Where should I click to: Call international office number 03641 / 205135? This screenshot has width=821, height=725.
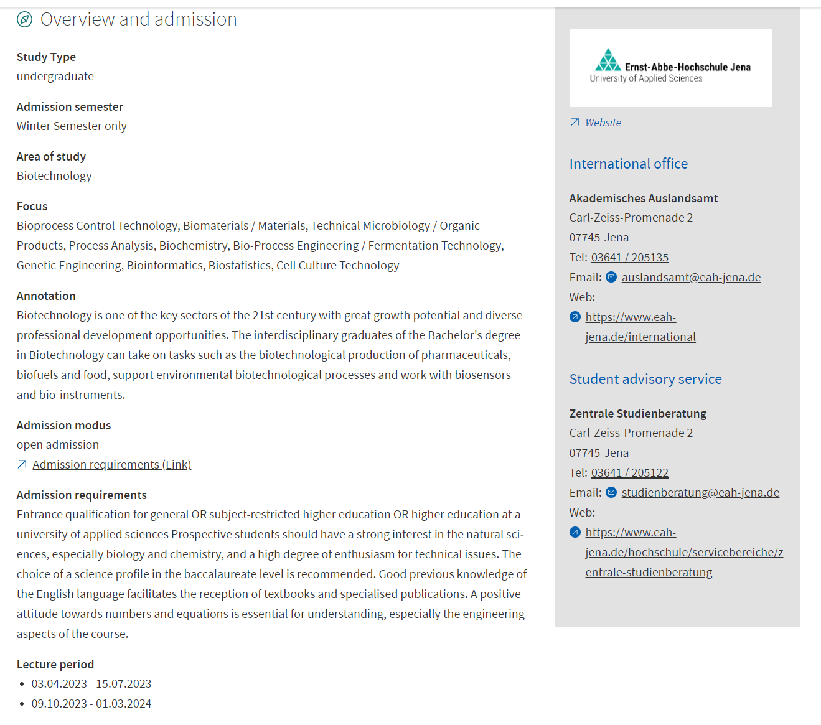[629, 258]
